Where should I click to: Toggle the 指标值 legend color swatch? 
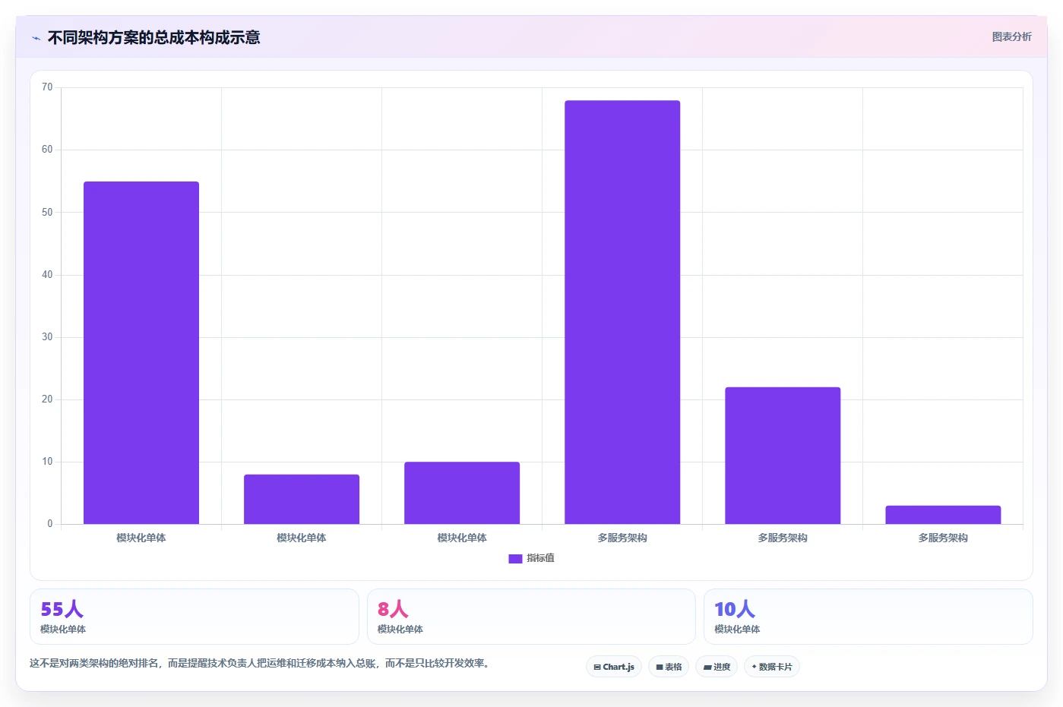tap(515, 558)
